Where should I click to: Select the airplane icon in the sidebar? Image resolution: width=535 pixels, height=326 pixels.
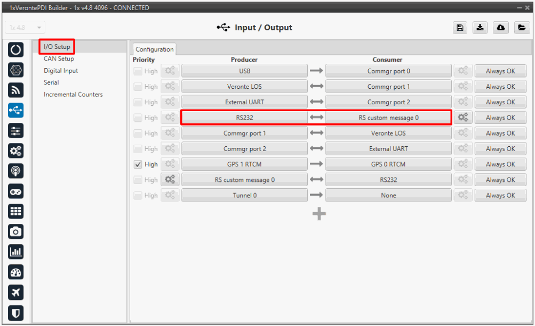[16, 292]
